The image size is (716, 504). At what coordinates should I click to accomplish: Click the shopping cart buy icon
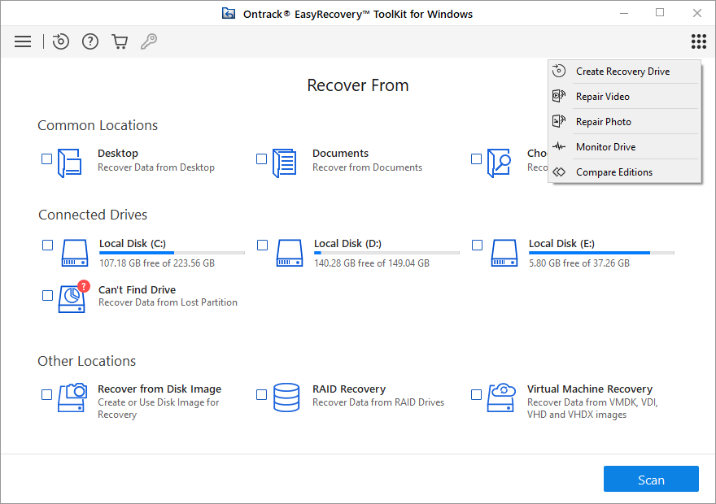(120, 41)
